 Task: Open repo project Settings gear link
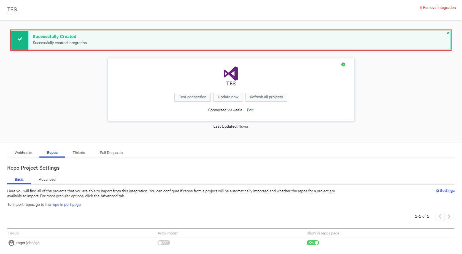[x=445, y=191]
